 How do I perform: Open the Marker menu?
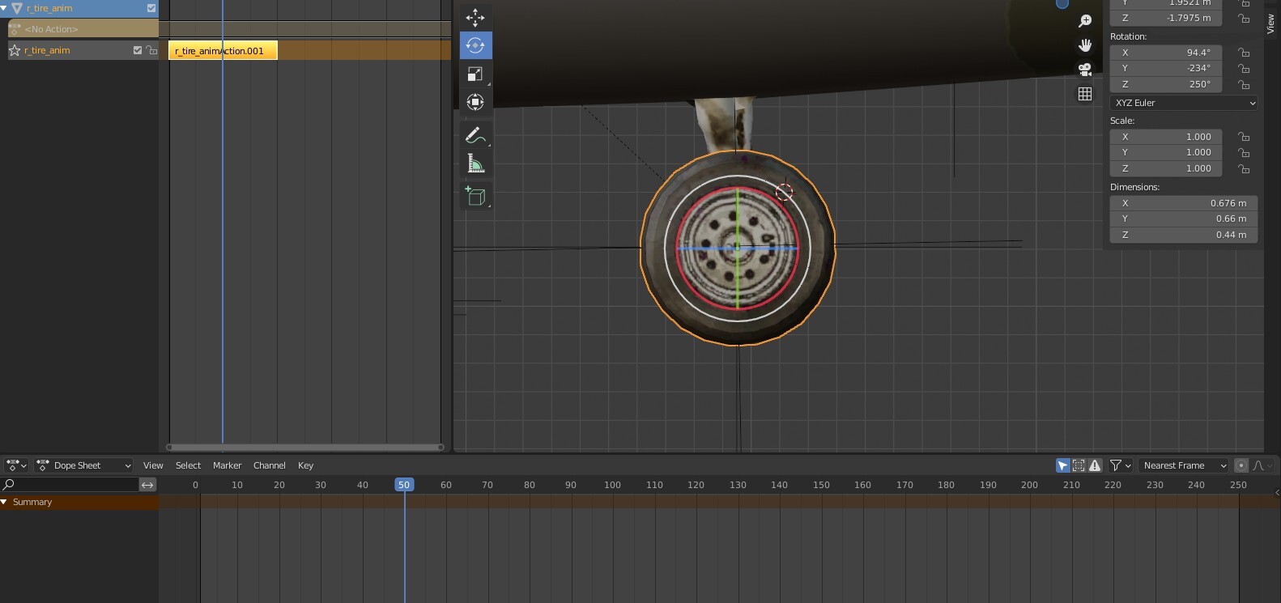(227, 465)
